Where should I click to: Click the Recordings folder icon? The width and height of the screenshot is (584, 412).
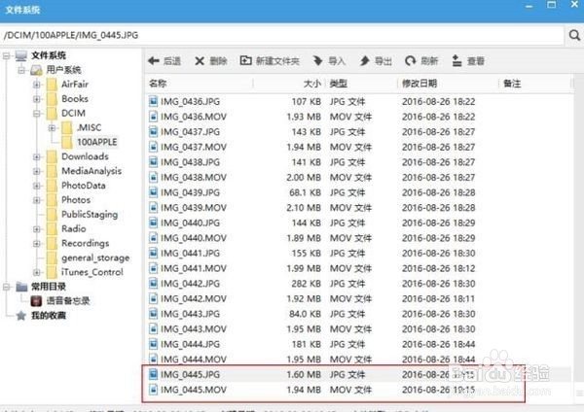pos(52,244)
